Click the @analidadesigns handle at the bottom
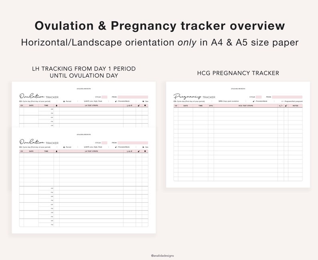The width and height of the screenshot is (318, 260). pyautogui.click(x=162, y=256)
